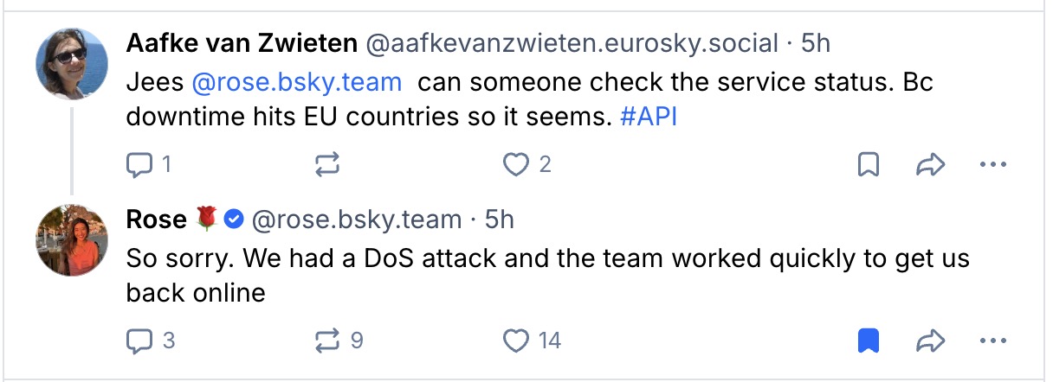Open the @rose.bsky.team mention link
Screen dimensions: 1053x382
pyautogui.click(x=296, y=83)
